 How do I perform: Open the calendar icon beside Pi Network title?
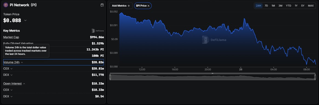[102, 5]
